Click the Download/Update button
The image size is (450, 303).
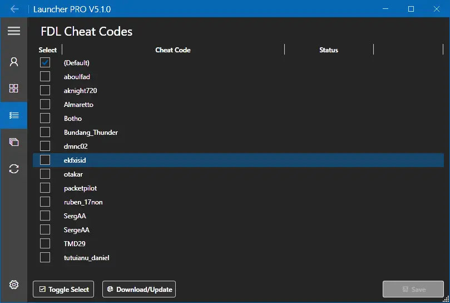click(x=139, y=290)
